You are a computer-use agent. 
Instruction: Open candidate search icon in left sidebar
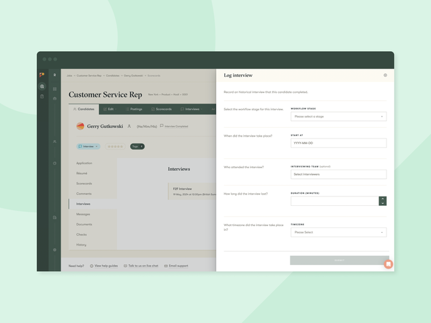42,86
